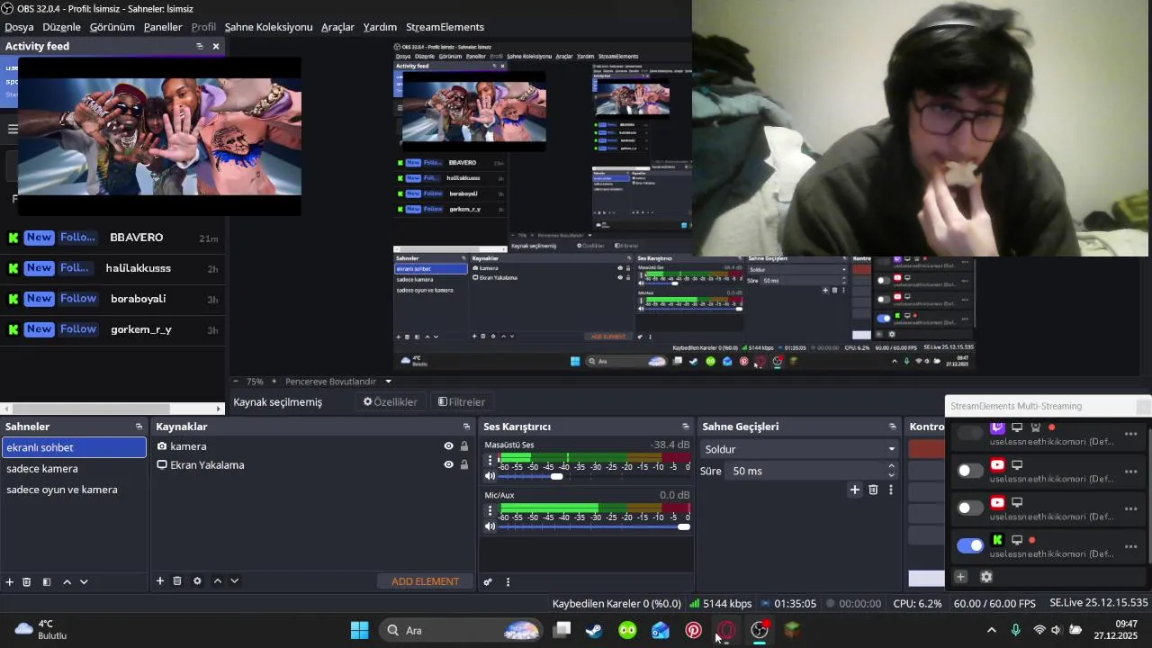Toggle visibility of the Ekran Yakalama source
This screenshot has height=648, width=1152.
(x=448, y=465)
